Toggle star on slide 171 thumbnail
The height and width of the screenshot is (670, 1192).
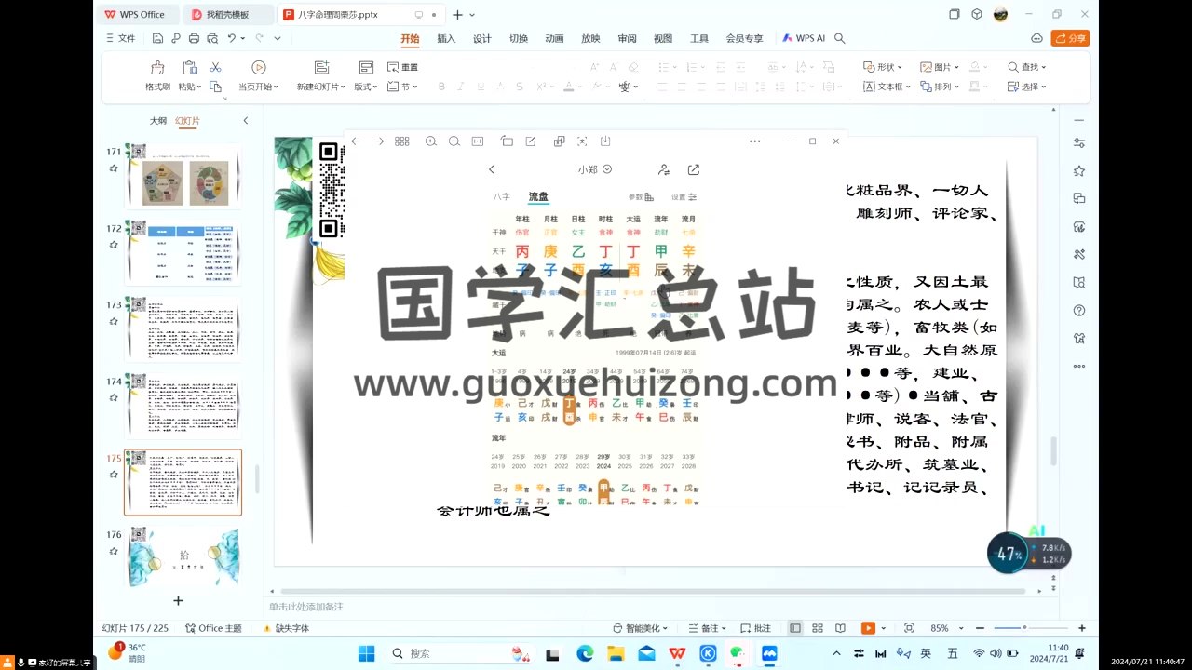pyautogui.click(x=114, y=168)
